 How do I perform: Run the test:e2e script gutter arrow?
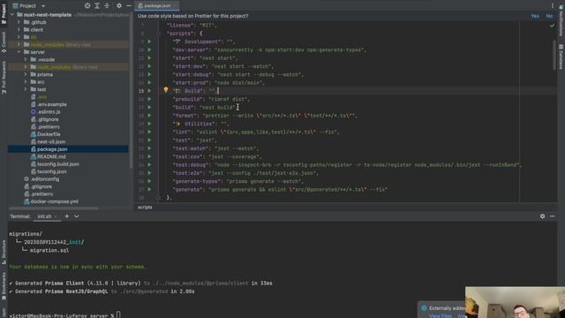pyautogui.click(x=149, y=173)
